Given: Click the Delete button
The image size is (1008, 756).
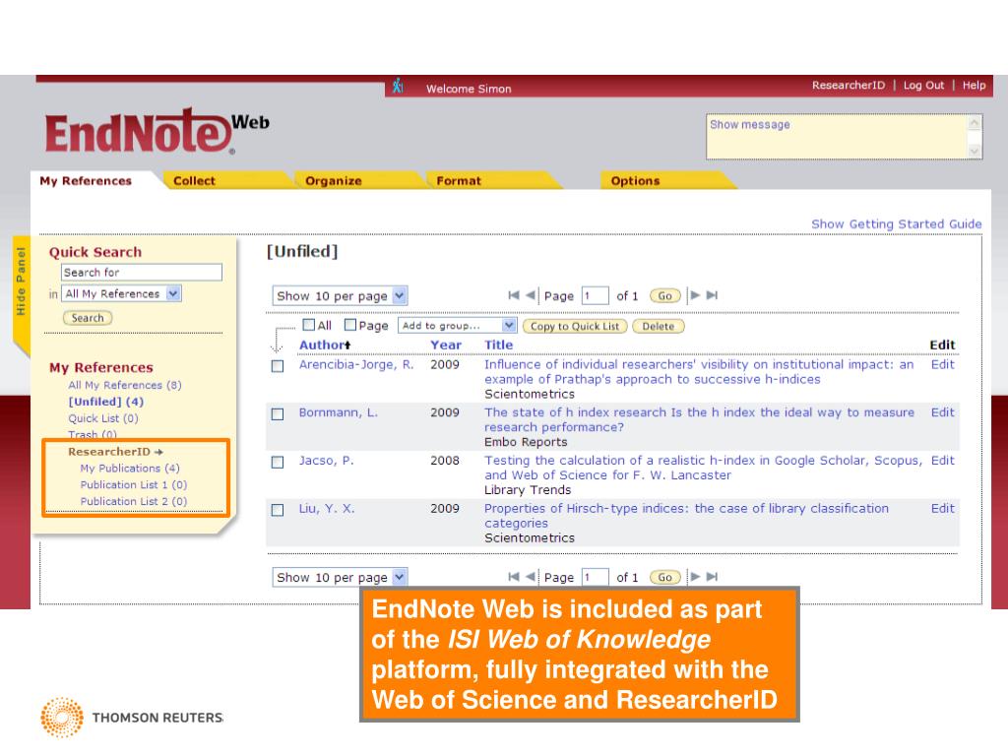Looking at the screenshot, I should pos(659,326).
